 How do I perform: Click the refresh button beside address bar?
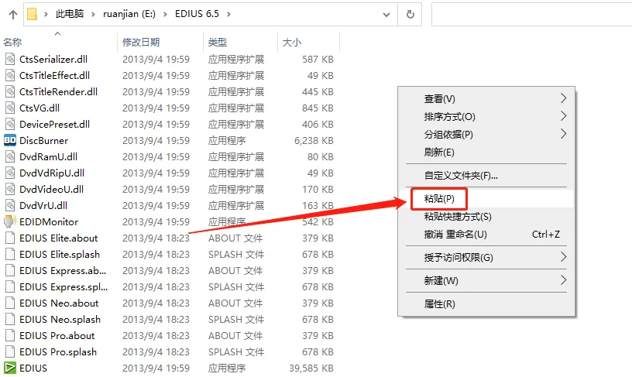(x=410, y=15)
